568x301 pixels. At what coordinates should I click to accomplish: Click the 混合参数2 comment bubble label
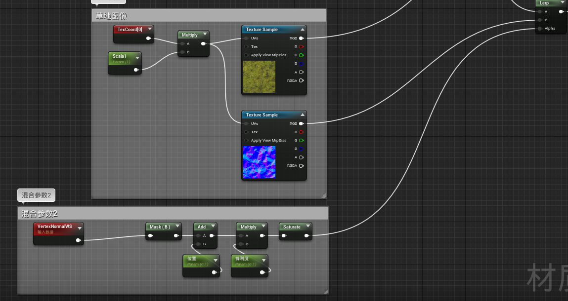[36, 195]
